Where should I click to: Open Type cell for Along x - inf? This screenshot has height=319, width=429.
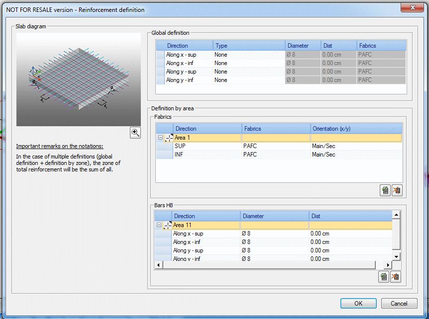point(249,63)
